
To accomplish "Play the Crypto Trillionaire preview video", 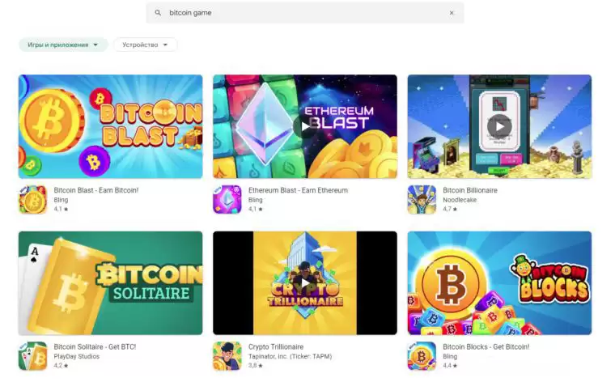I will [305, 282].
